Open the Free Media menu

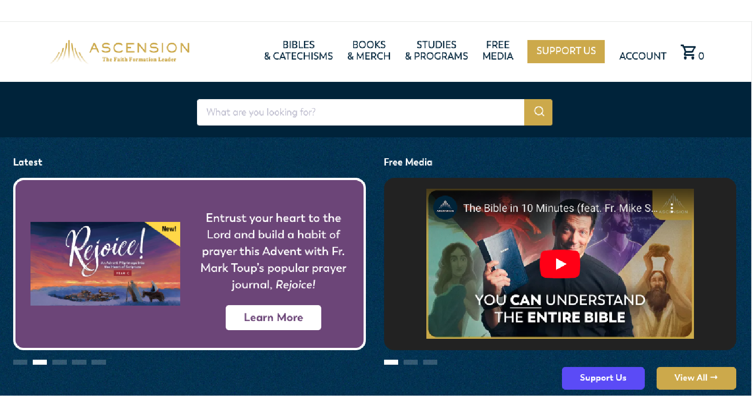click(498, 50)
